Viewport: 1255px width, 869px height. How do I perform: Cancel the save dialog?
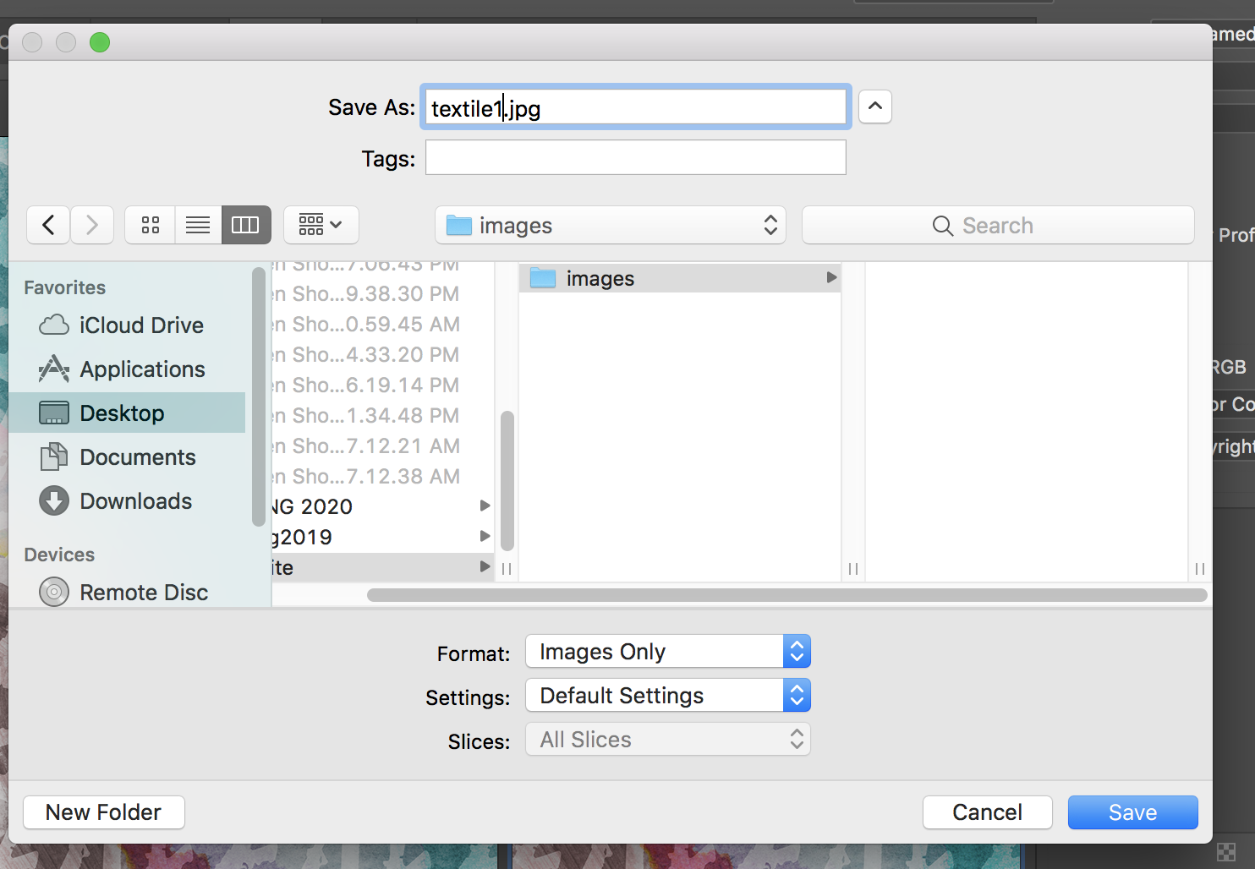click(987, 812)
